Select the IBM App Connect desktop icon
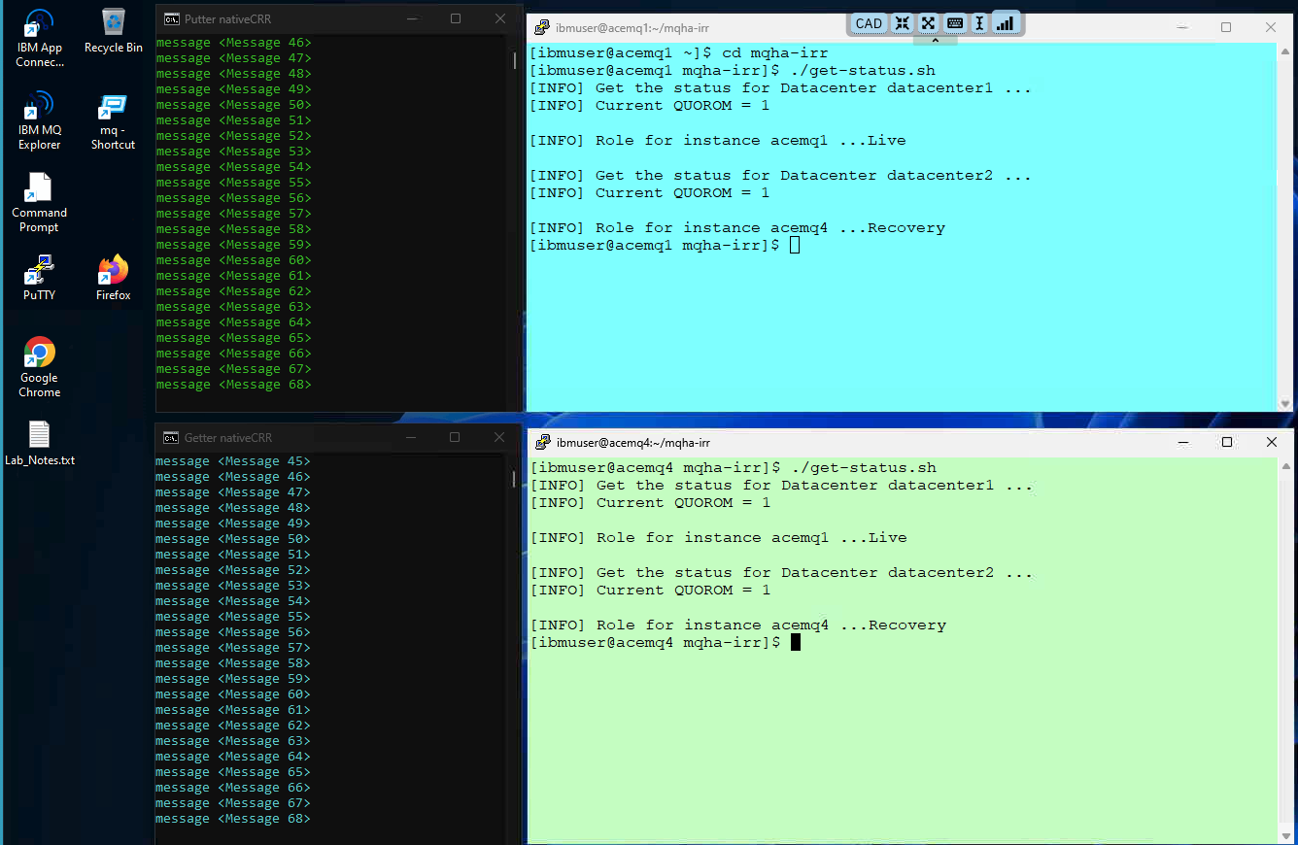The width and height of the screenshot is (1298, 845). [x=40, y=39]
